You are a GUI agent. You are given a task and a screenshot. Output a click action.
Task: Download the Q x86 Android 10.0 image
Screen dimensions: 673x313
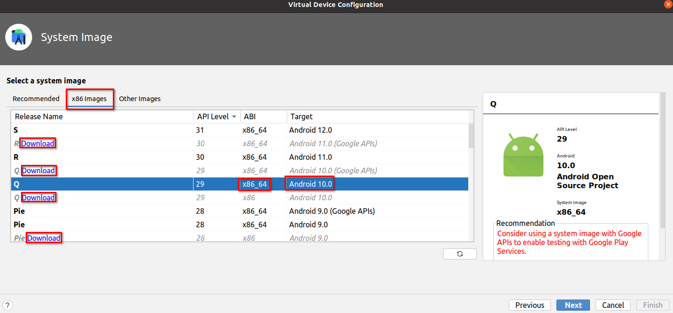[x=38, y=197]
